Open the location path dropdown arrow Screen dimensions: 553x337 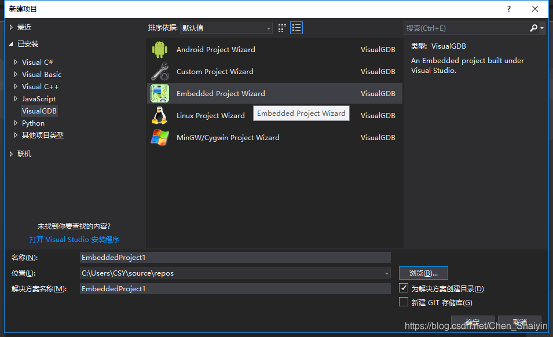[387, 273]
